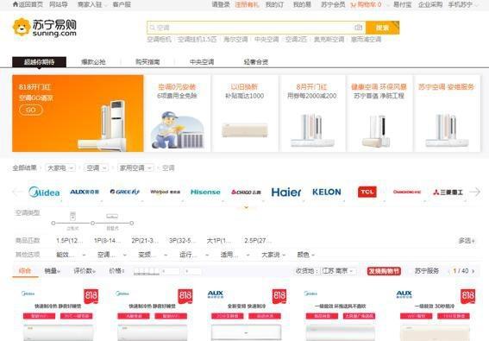The image size is (489, 341).
Task: Sort results by 综合
Action: pyautogui.click(x=25, y=271)
